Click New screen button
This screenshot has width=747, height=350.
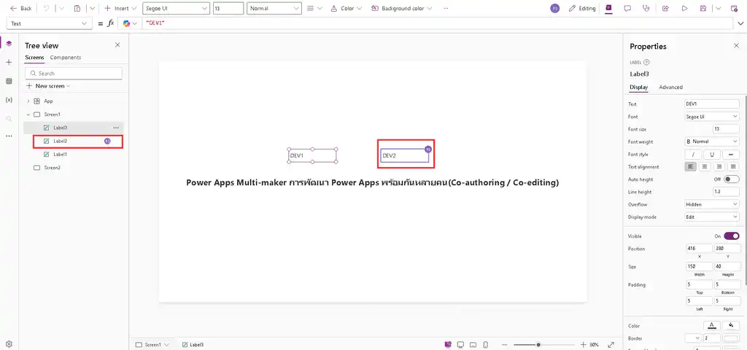tap(48, 86)
